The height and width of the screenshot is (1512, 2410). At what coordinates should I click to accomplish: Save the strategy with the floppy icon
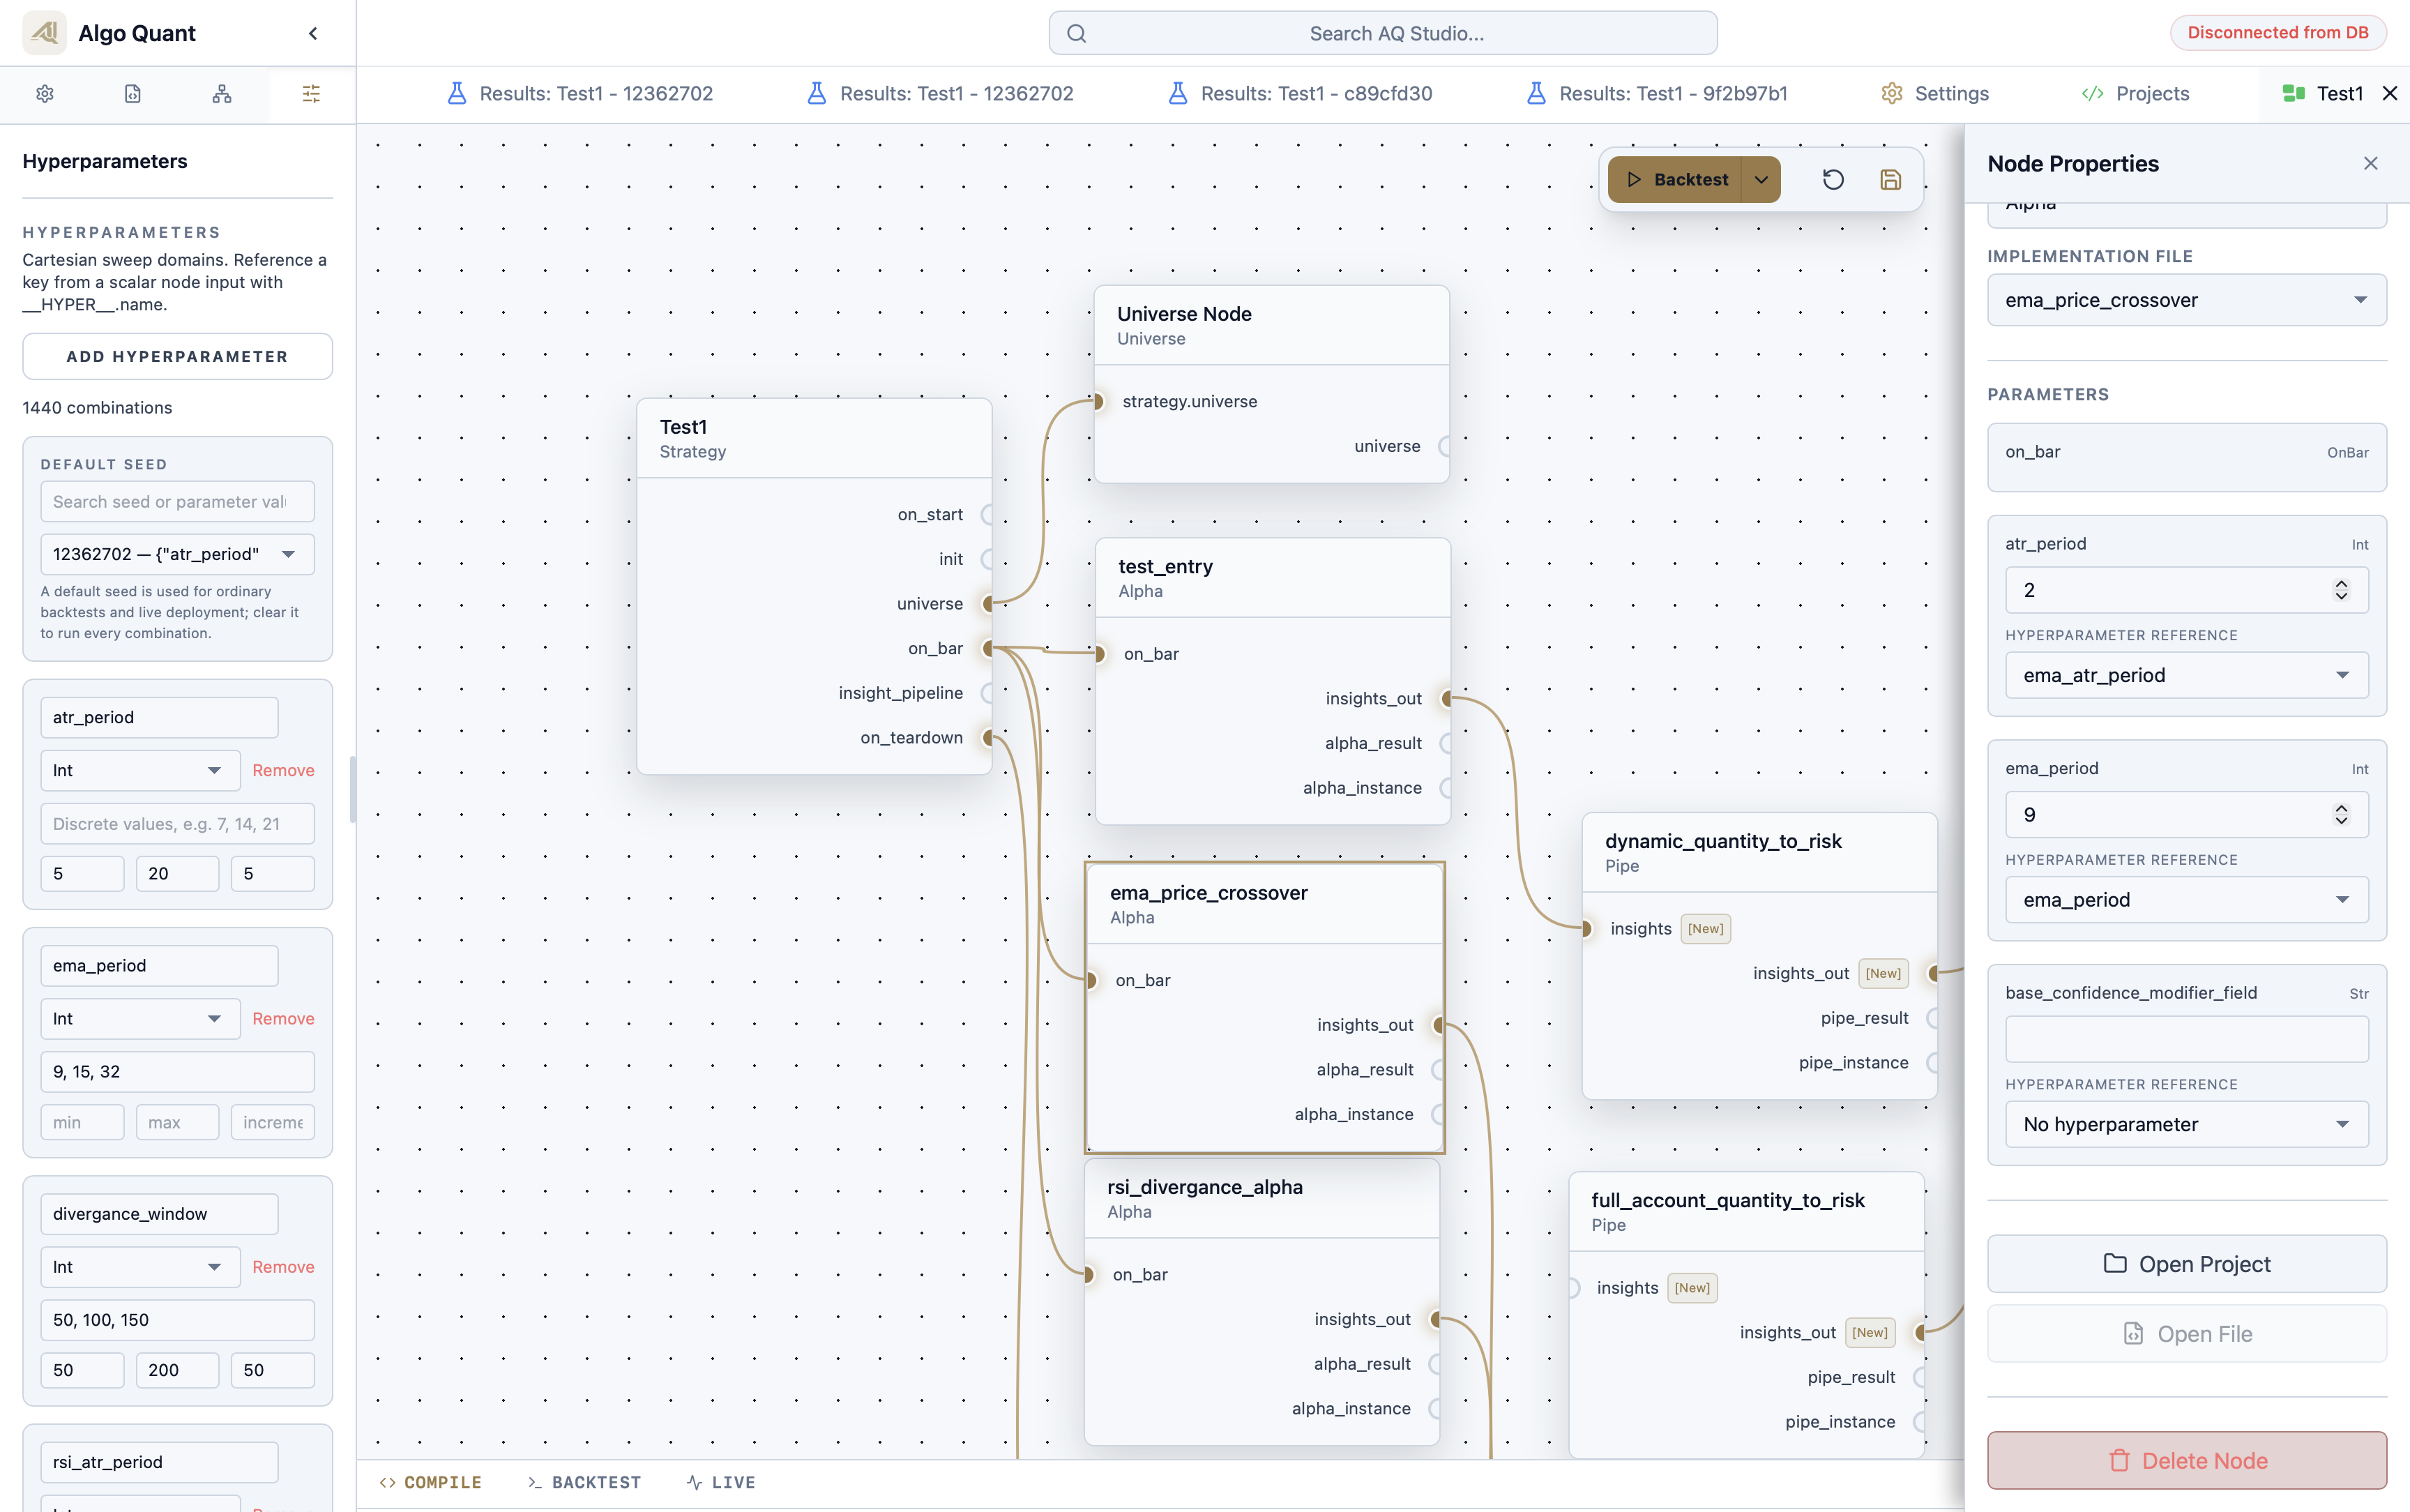pos(1890,180)
